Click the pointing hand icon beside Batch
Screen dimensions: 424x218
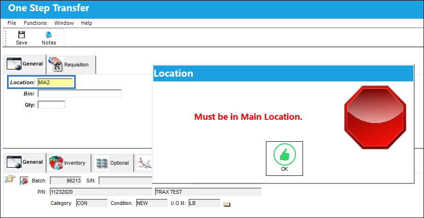[10, 179]
